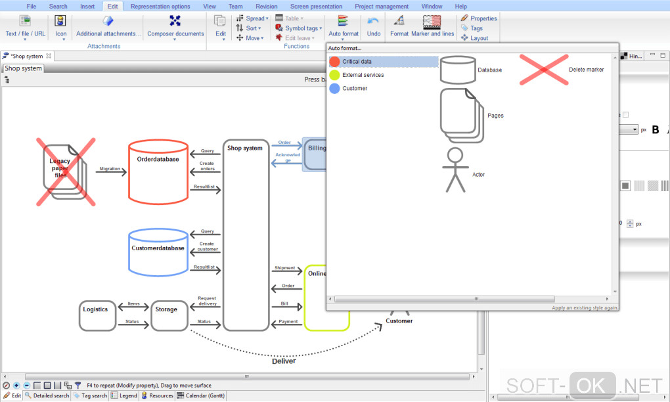Open the Symbol tags dropdown

tap(299, 28)
